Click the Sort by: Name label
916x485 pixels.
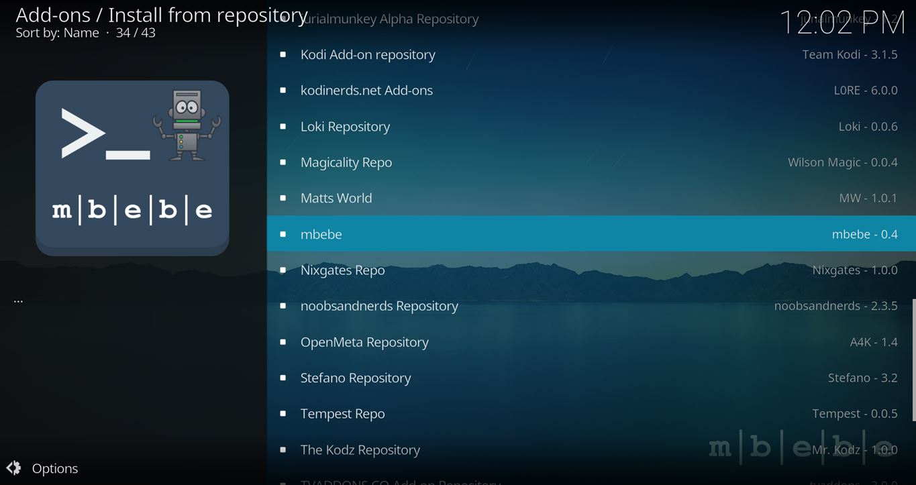coord(57,33)
